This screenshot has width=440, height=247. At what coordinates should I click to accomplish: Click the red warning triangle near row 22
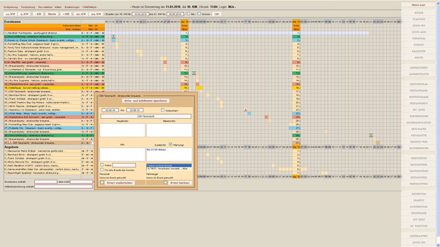point(246,110)
